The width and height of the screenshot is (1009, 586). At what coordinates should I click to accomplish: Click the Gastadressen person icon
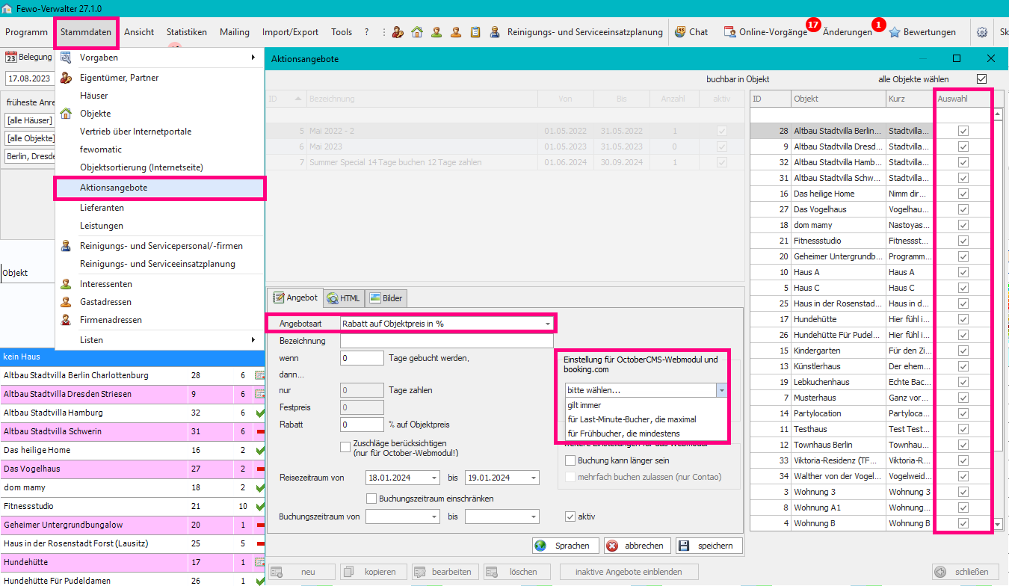tap(66, 302)
